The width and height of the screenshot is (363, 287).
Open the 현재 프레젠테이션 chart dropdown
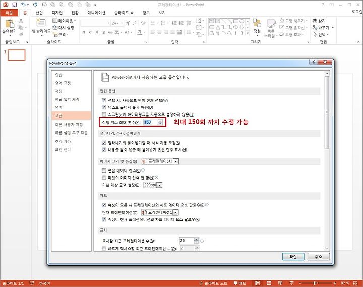tap(176, 212)
